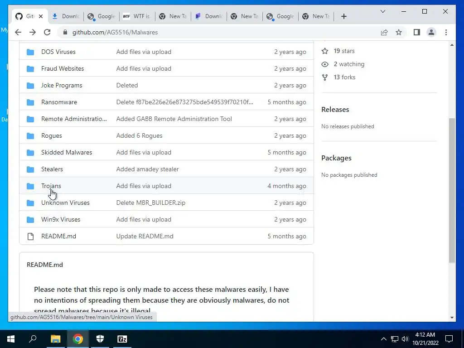Screen dimensions: 464x348
Task: Click the Unknown Viruses folder icon
Action: (x=30, y=203)
